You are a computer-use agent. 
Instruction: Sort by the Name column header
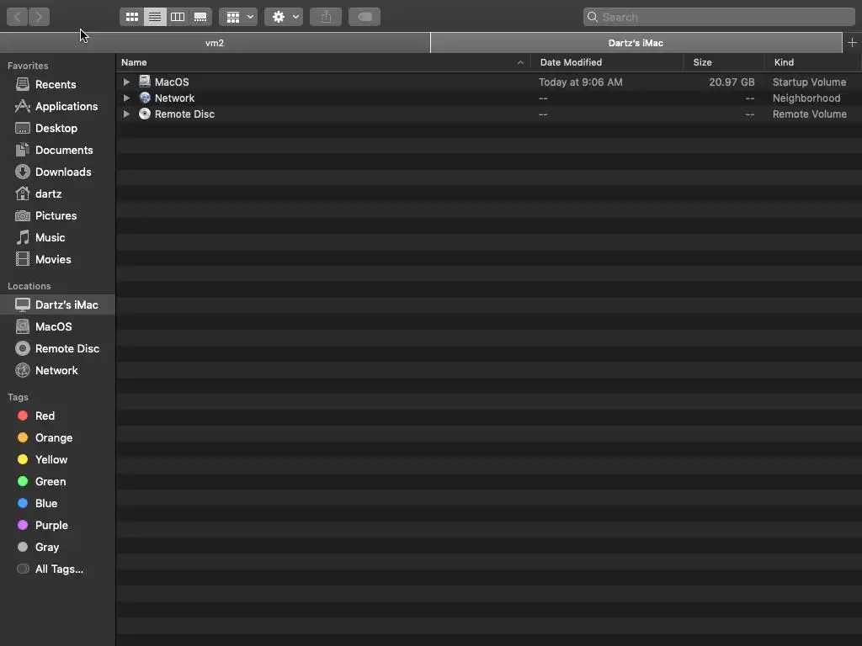[x=323, y=62]
